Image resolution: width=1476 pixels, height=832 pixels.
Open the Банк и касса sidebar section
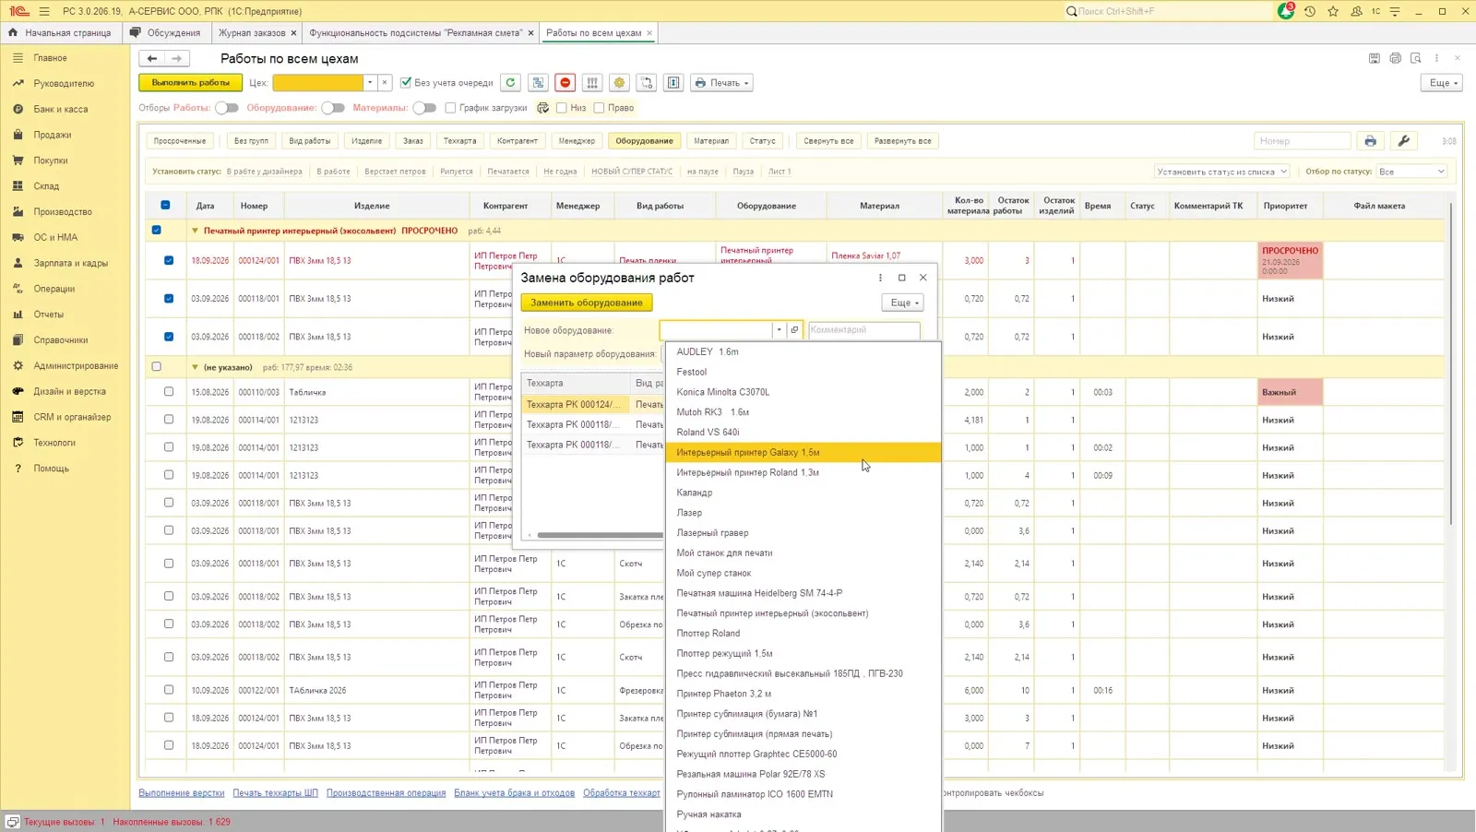pyautogui.click(x=61, y=109)
